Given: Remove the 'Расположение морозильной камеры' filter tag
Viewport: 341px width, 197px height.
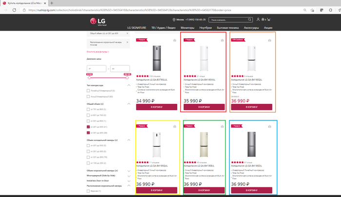Looking at the screenshot, I should (x=128, y=43).
